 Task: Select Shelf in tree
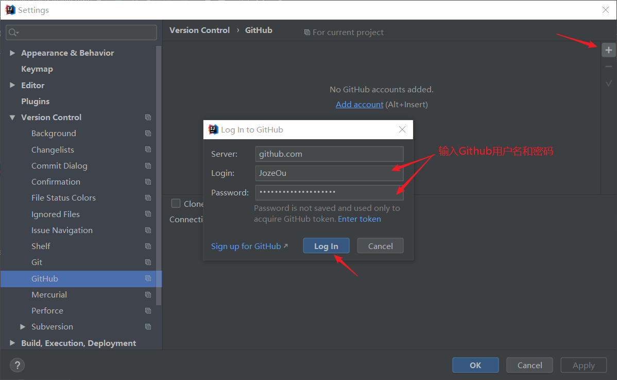41,246
